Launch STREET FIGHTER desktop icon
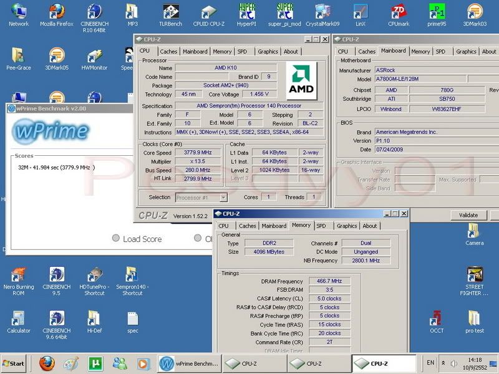 (x=475, y=281)
